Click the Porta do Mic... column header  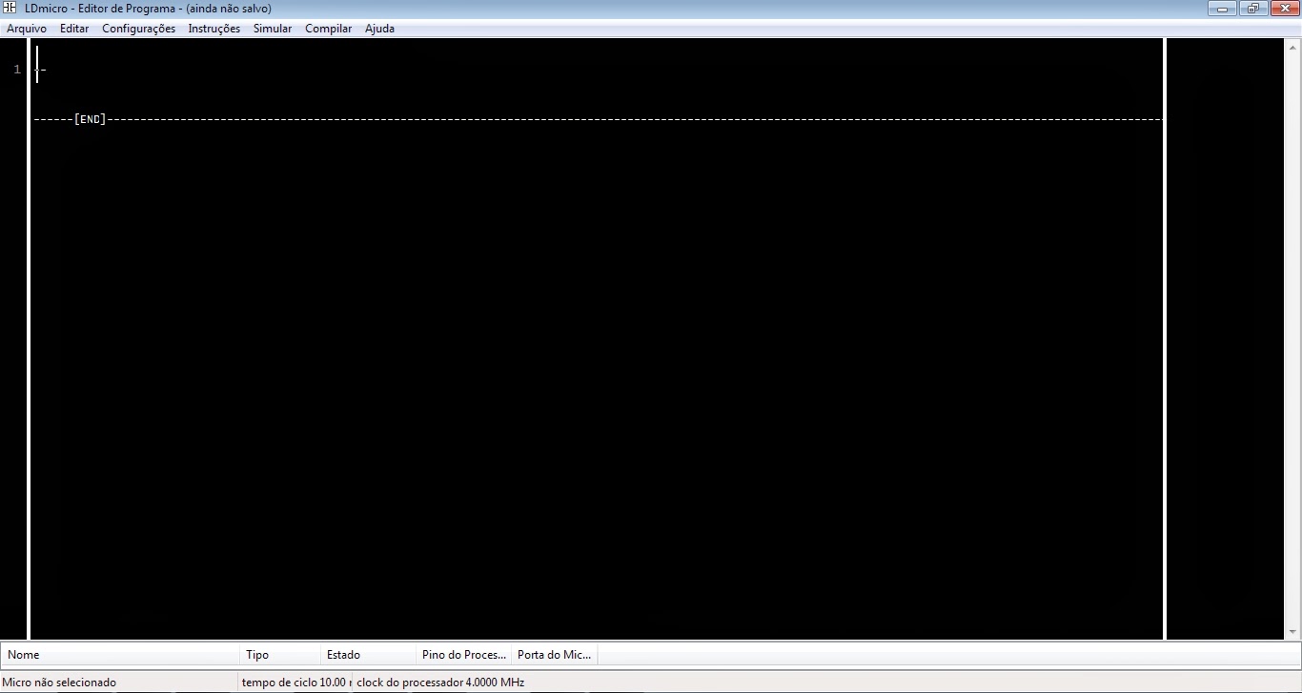555,655
